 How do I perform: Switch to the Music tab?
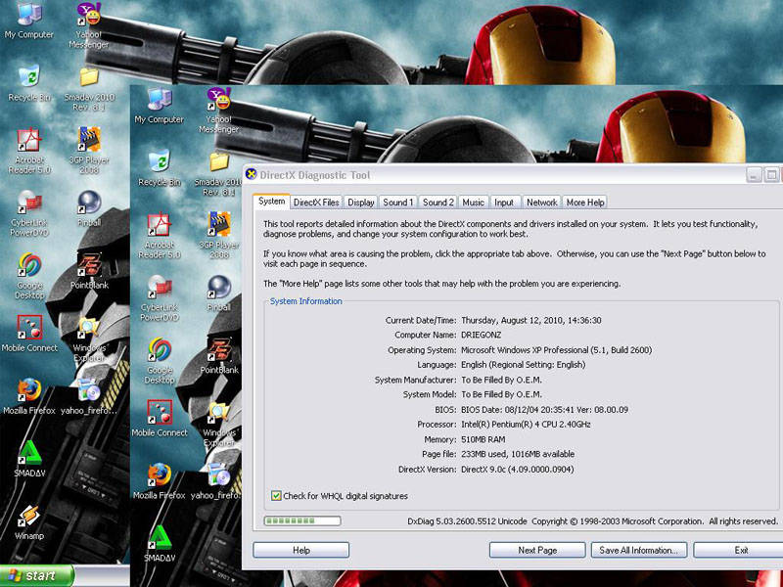tap(473, 203)
